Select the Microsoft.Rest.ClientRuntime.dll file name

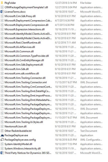[x=23, y=43]
